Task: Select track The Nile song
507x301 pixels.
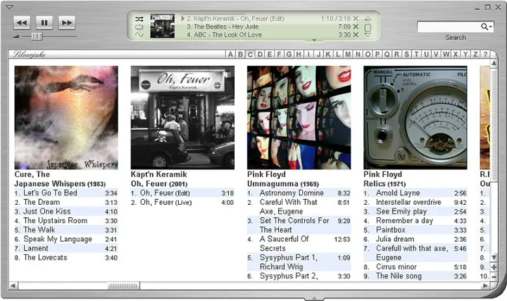Action: click(415, 276)
